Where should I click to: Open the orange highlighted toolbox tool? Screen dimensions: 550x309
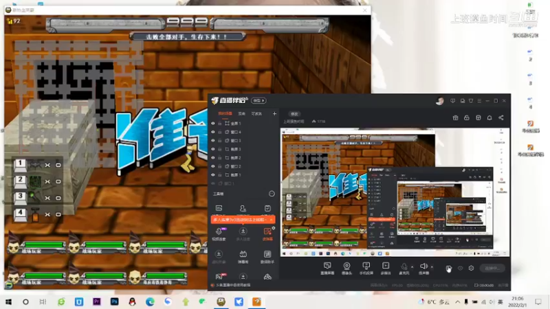(267, 233)
